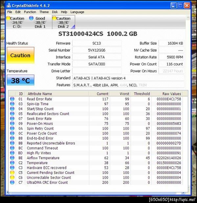Click the Threshold column header

click(x=141, y=94)
